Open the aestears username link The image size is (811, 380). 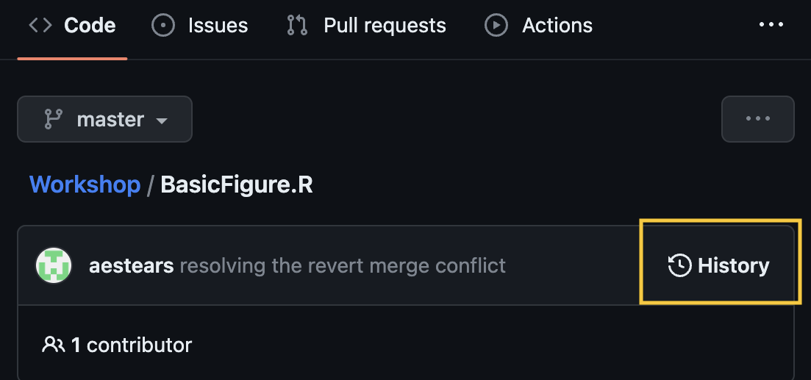click(131, 265)
